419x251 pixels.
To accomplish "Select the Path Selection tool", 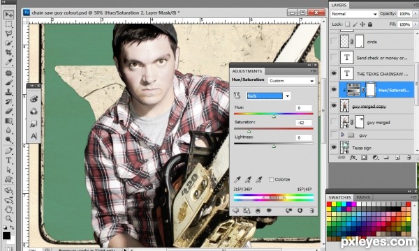I will click(8, 169).
